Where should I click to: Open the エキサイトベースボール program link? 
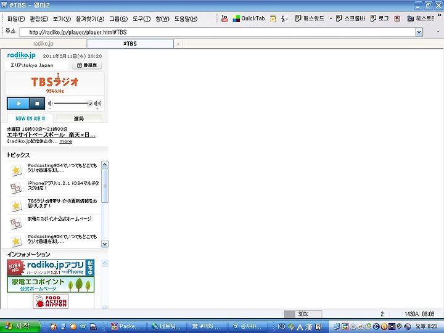pyautogui.click(x=51, y=135)
